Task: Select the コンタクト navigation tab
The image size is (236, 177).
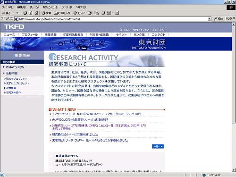Action: coord(159,34)
